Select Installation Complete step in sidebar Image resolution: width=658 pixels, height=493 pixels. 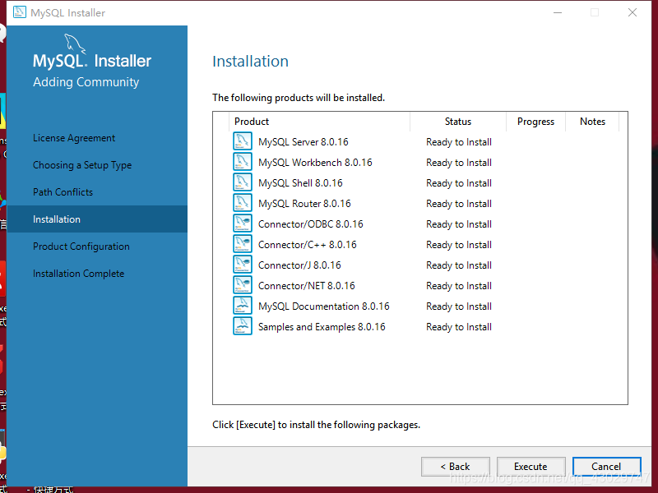coord(78,274)
